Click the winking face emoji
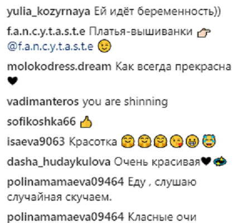Image resolution: width=241 pixels, height=223 pixels. coord(104,46)
